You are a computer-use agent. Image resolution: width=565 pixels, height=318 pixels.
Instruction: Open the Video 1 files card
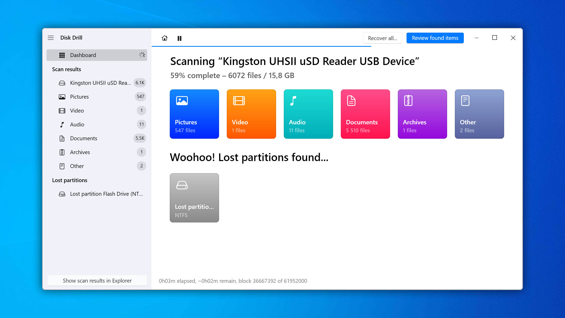(x=251, y=114)
